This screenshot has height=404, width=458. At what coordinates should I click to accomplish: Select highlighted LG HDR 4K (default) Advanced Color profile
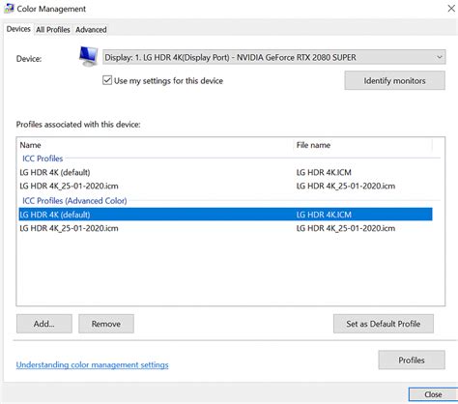click(x=225, y=215)
